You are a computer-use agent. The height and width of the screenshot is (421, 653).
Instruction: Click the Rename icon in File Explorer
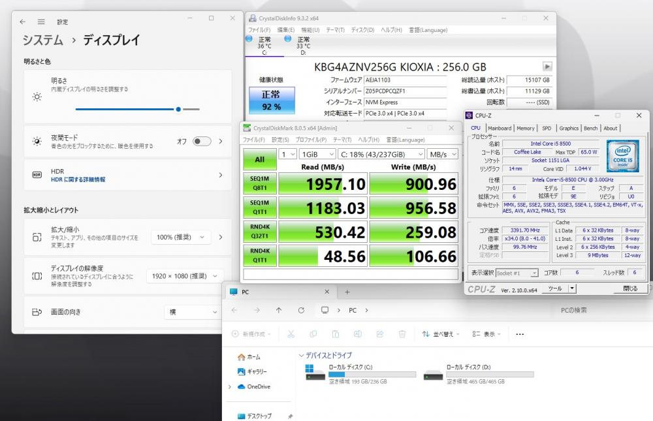point(357,334)
